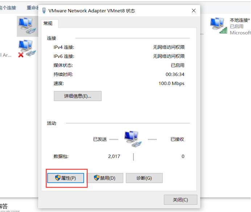
Task: Click the IPv4 连接 status value
Action: click(169, 47)
